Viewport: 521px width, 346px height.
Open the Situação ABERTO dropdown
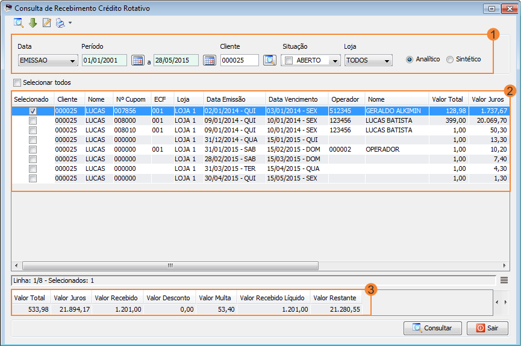(335, 61)
